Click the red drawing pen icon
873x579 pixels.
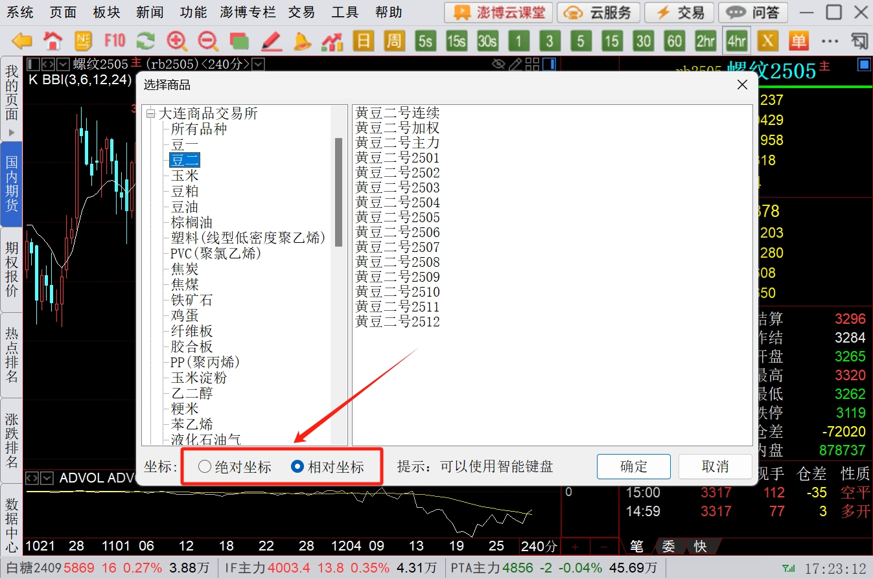(x=271, y=41)
